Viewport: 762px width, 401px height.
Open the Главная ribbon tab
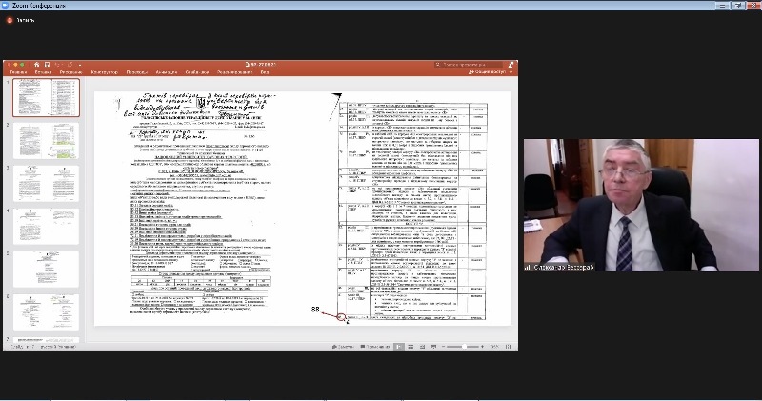pos(18,72)
